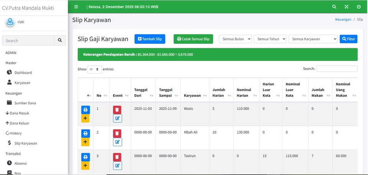Click the Tambah Slip button
This screenshot has width=368, height=175.
tap(150, 39)
